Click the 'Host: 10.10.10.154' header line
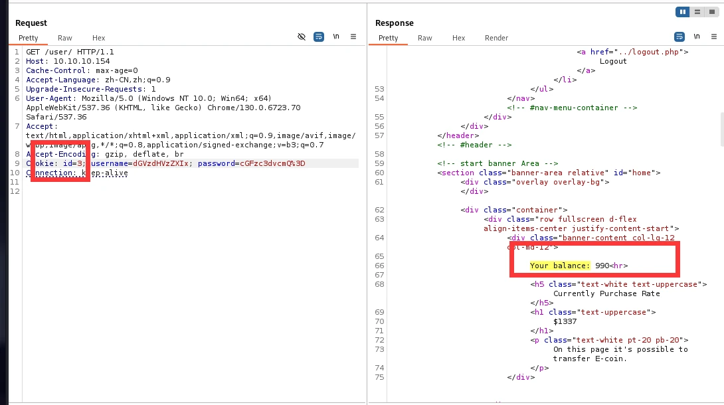Viewport: 724px width, 405px height. [x=68, y=61]
